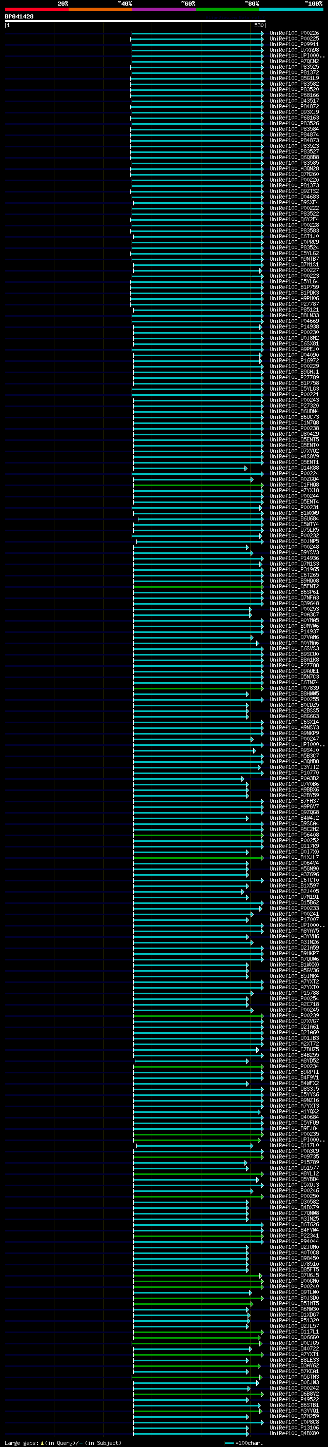The height and width of the screenshot is (1447, 328).
Task: Choose the UniRef100_P68166 entry
Action: 294,95
